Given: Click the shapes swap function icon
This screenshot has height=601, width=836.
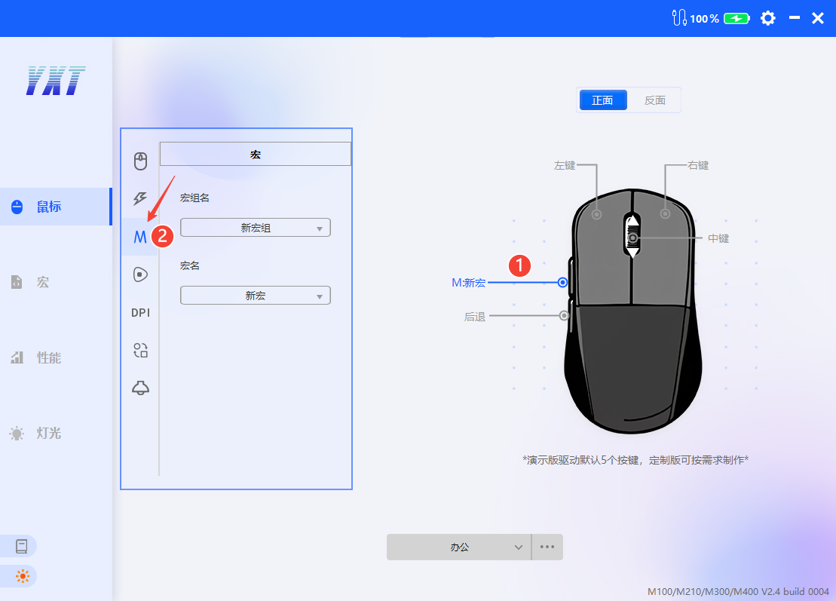Looking at the screenshot, I should pyautogui.click(x=140, y=350).
